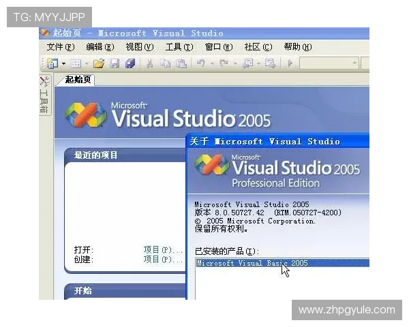
Task: Click the Cut scissors icon
Action: 149,63
